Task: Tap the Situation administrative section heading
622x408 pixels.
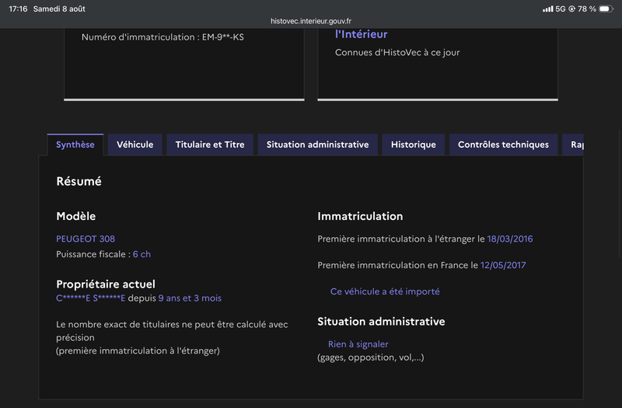Action: [381, 321]
